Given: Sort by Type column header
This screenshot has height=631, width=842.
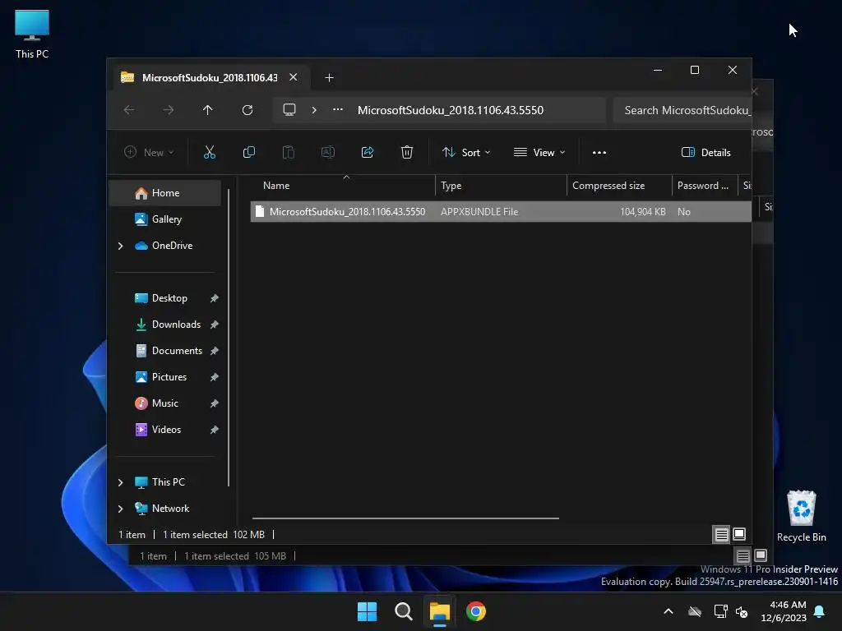Looking at the screenshot, I should point(501,186).
